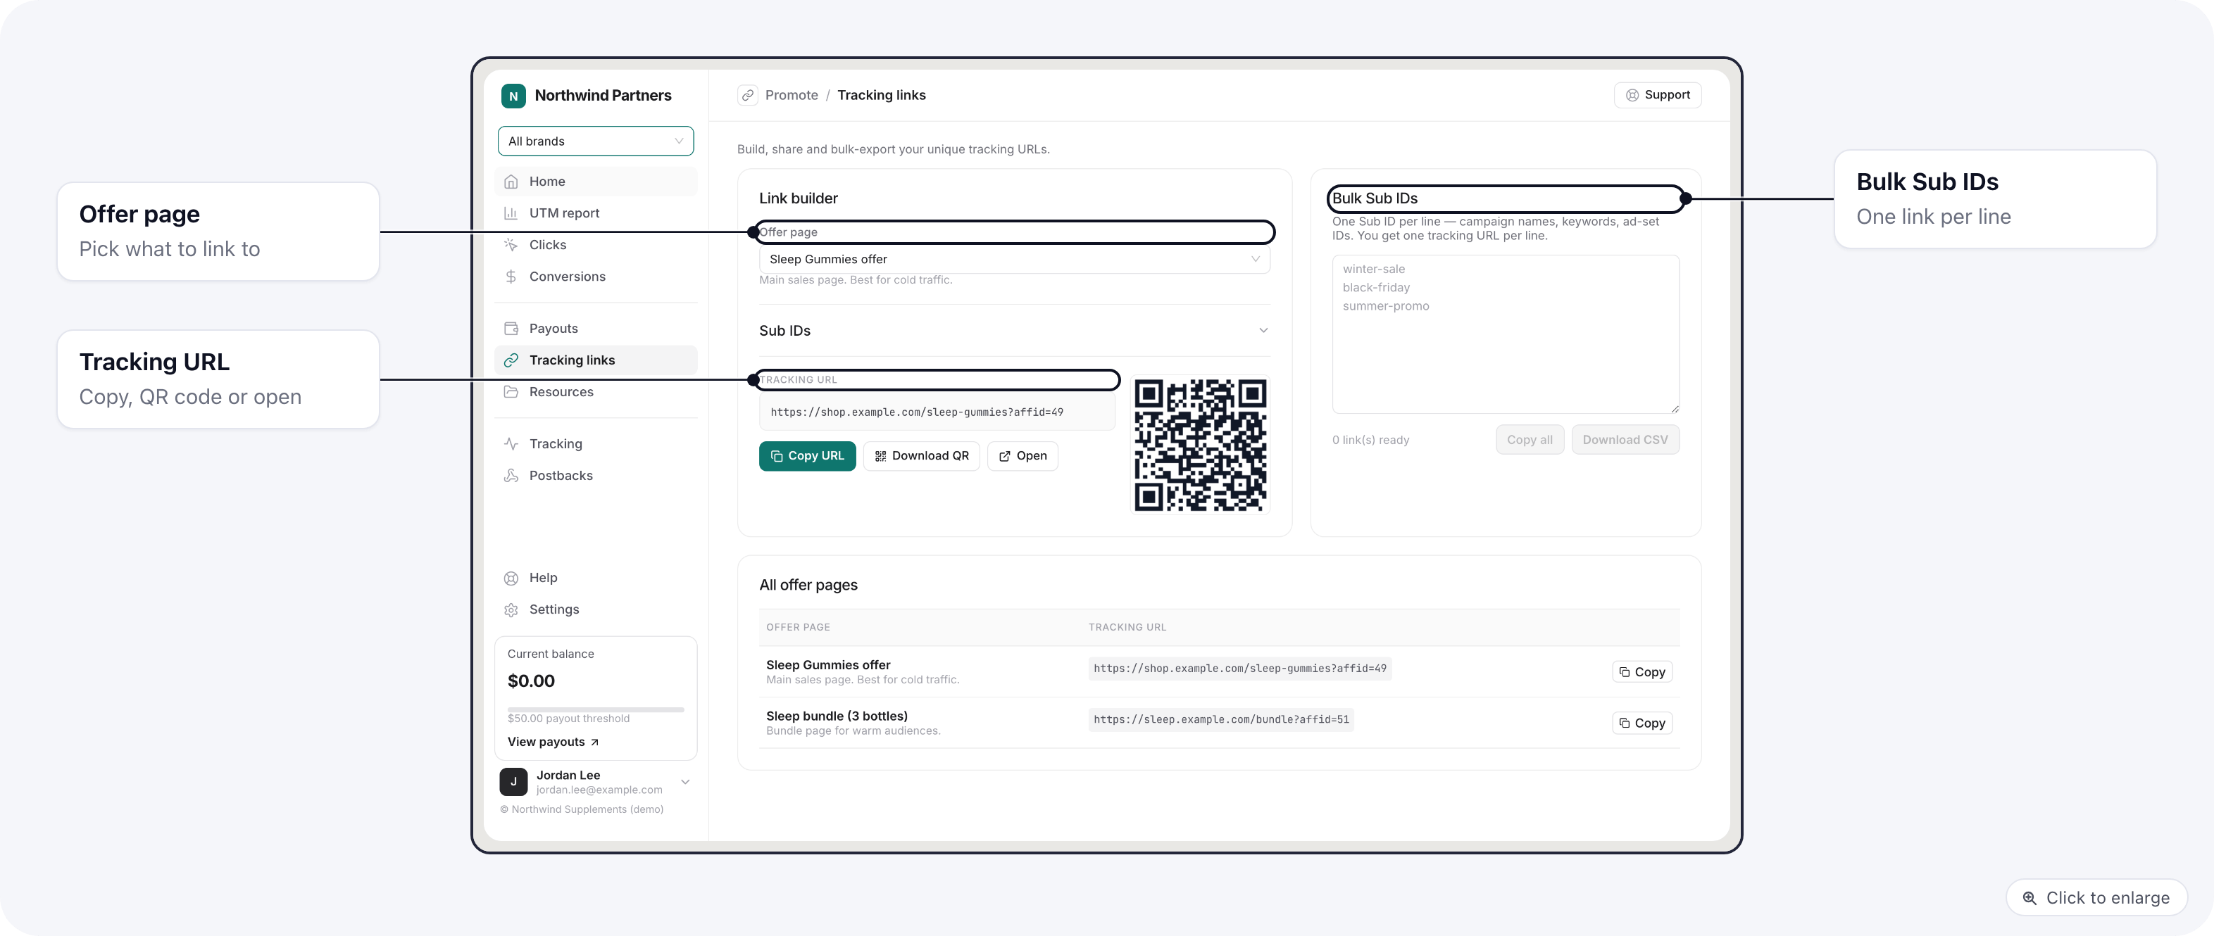Expand the Jordan Lee account menu chevron
The height and width of the screenshot is (936, 2214).
(685, 783)
